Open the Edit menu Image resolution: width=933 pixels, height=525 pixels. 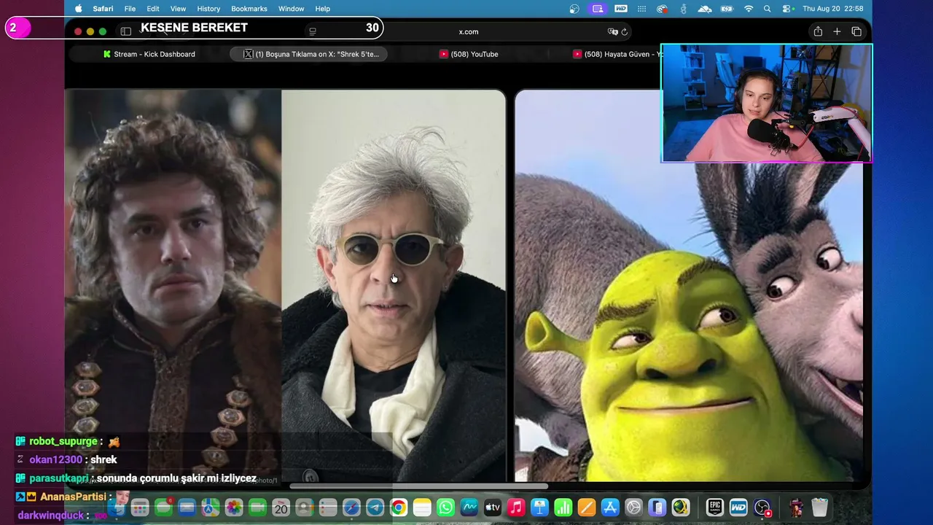(153, 9)
